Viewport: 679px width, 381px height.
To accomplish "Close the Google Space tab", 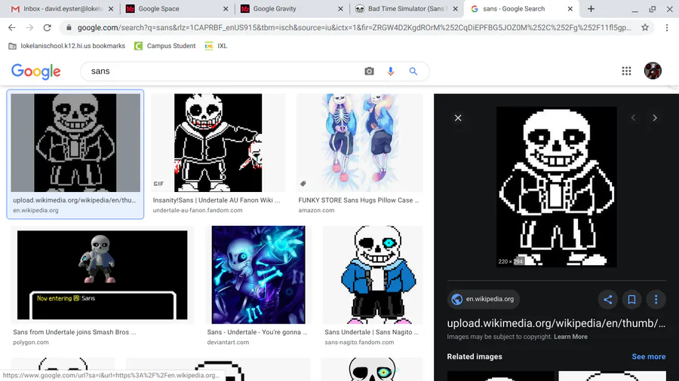I will point(226,8).
